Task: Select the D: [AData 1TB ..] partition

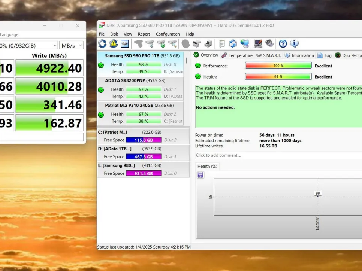Action: coord(144,153)
